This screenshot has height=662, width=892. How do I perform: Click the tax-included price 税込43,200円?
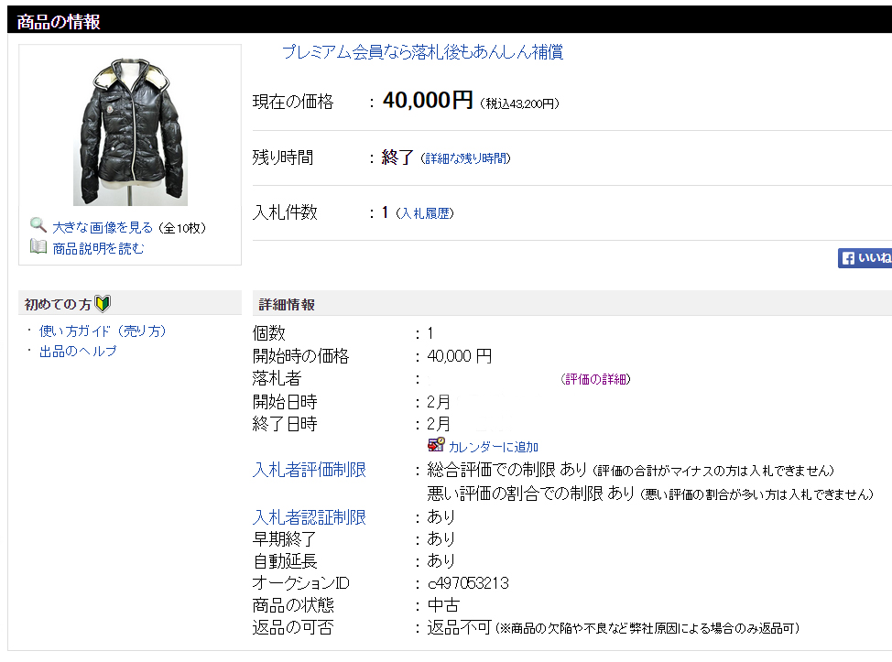520,103
